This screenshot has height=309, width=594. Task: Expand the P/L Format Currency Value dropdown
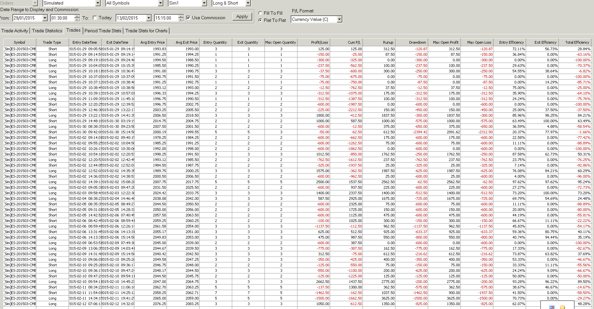(x=340, y=20)
